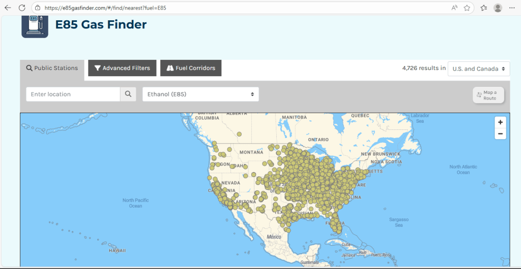This screenshot has width=521, height=269.
Task: Zoom out on the map
Action: 501,134
